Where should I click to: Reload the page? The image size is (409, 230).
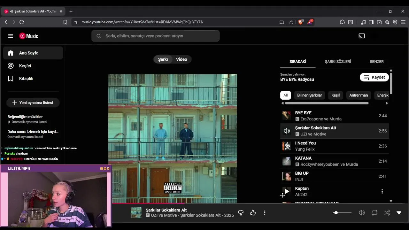pyautogui.click(x=22, y=22)
